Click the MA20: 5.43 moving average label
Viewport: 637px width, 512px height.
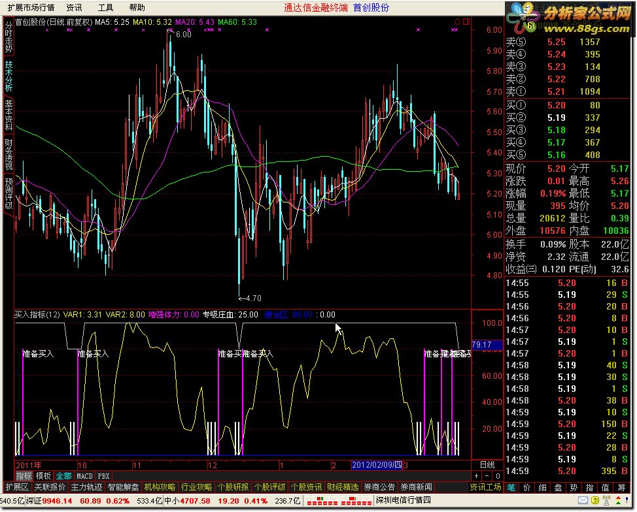[195, 22]
